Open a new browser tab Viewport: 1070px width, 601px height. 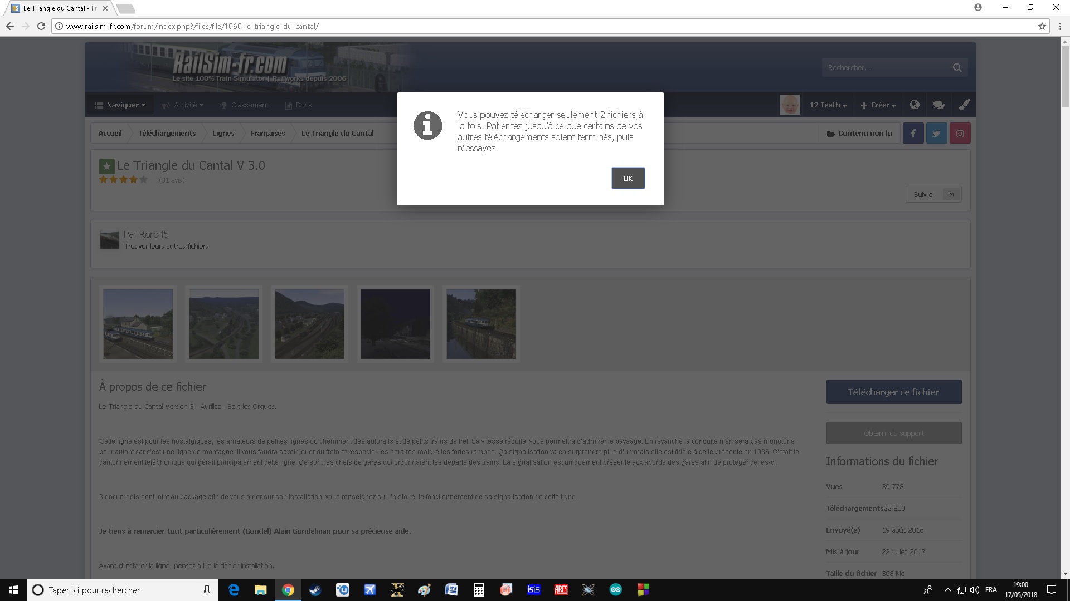126,8
